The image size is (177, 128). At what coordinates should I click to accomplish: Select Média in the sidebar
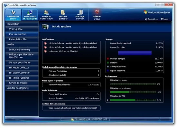tap(22, 44)
